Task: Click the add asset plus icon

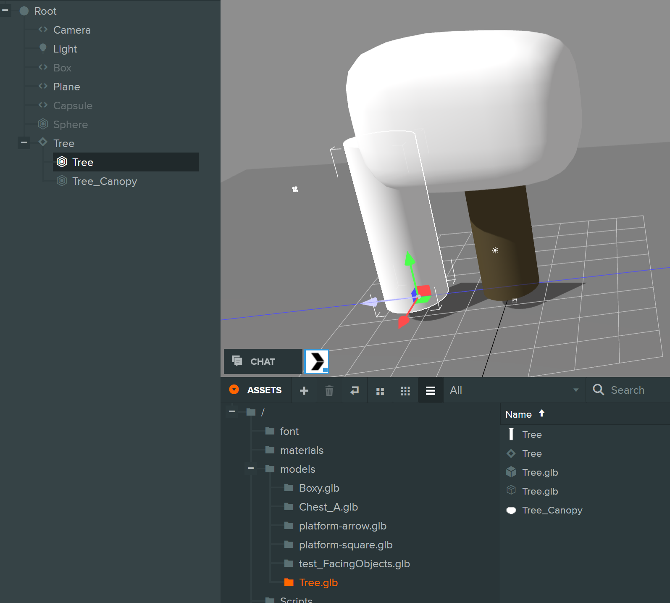Action: (x=304, y=390)
